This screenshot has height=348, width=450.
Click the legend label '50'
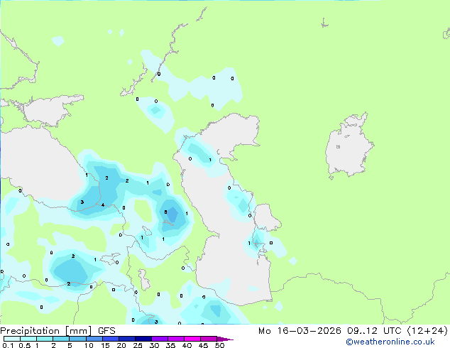[220, 345]
